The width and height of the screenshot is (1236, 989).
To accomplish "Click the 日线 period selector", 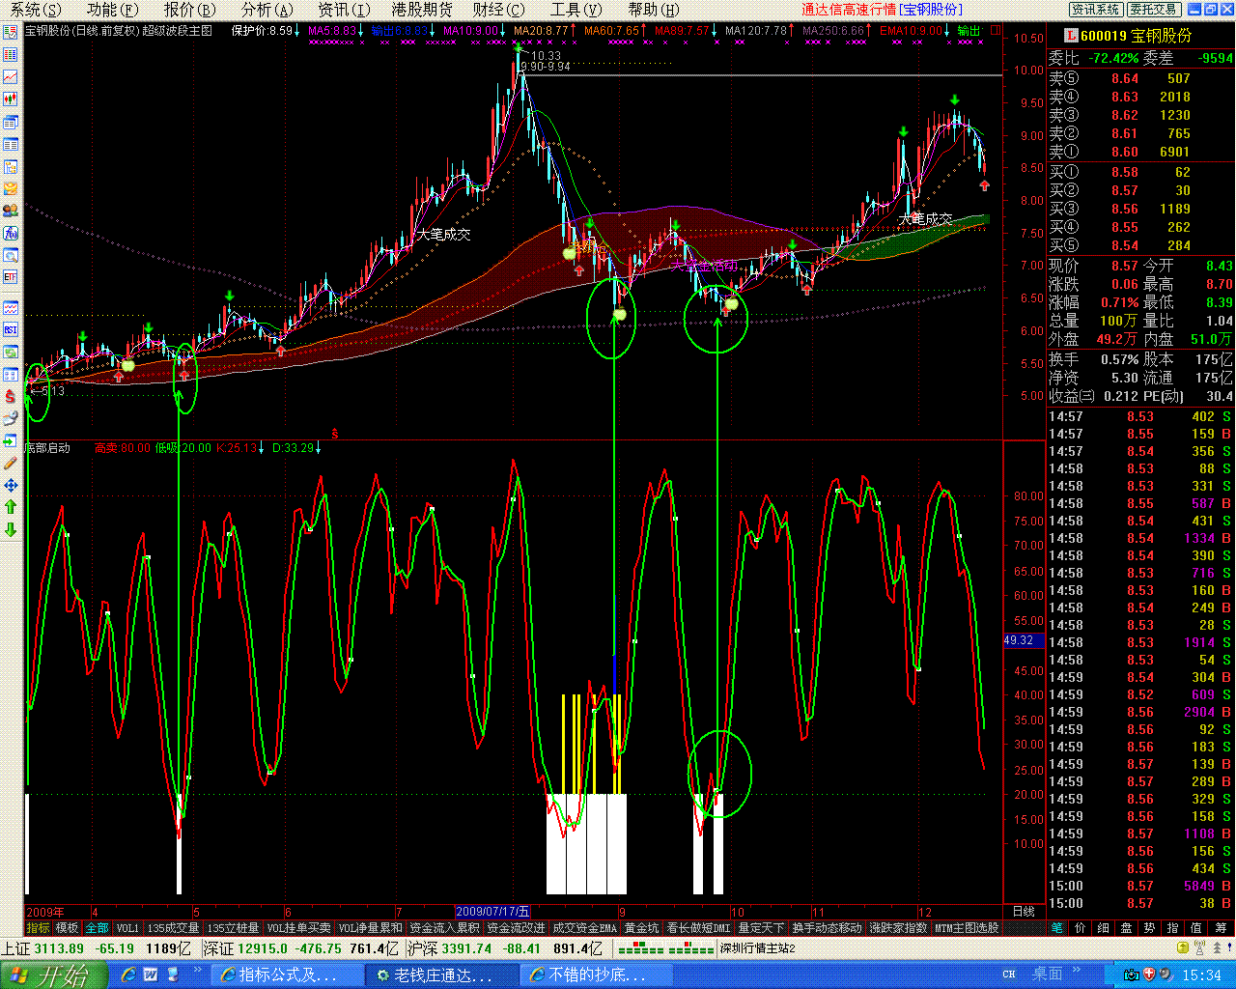I will pos(1024,911).
